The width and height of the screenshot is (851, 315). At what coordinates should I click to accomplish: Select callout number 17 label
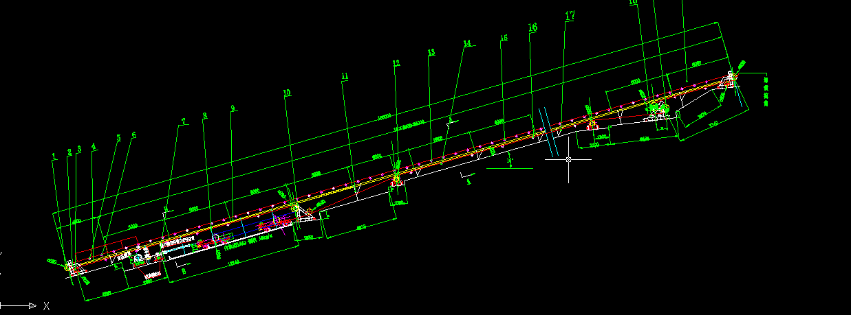[570, 16]
